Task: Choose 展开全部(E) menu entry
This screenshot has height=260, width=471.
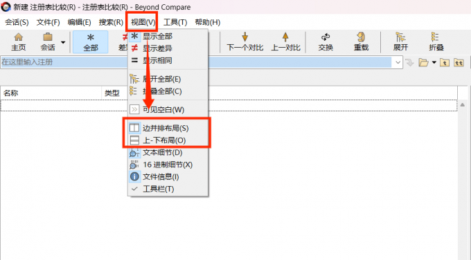Action: [x=168, y=79]
